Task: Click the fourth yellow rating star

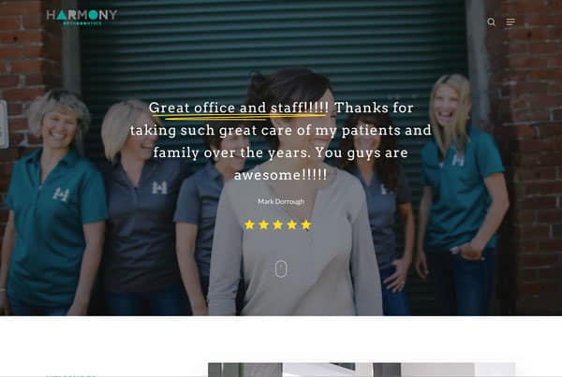Action: [x=291, y=225]
